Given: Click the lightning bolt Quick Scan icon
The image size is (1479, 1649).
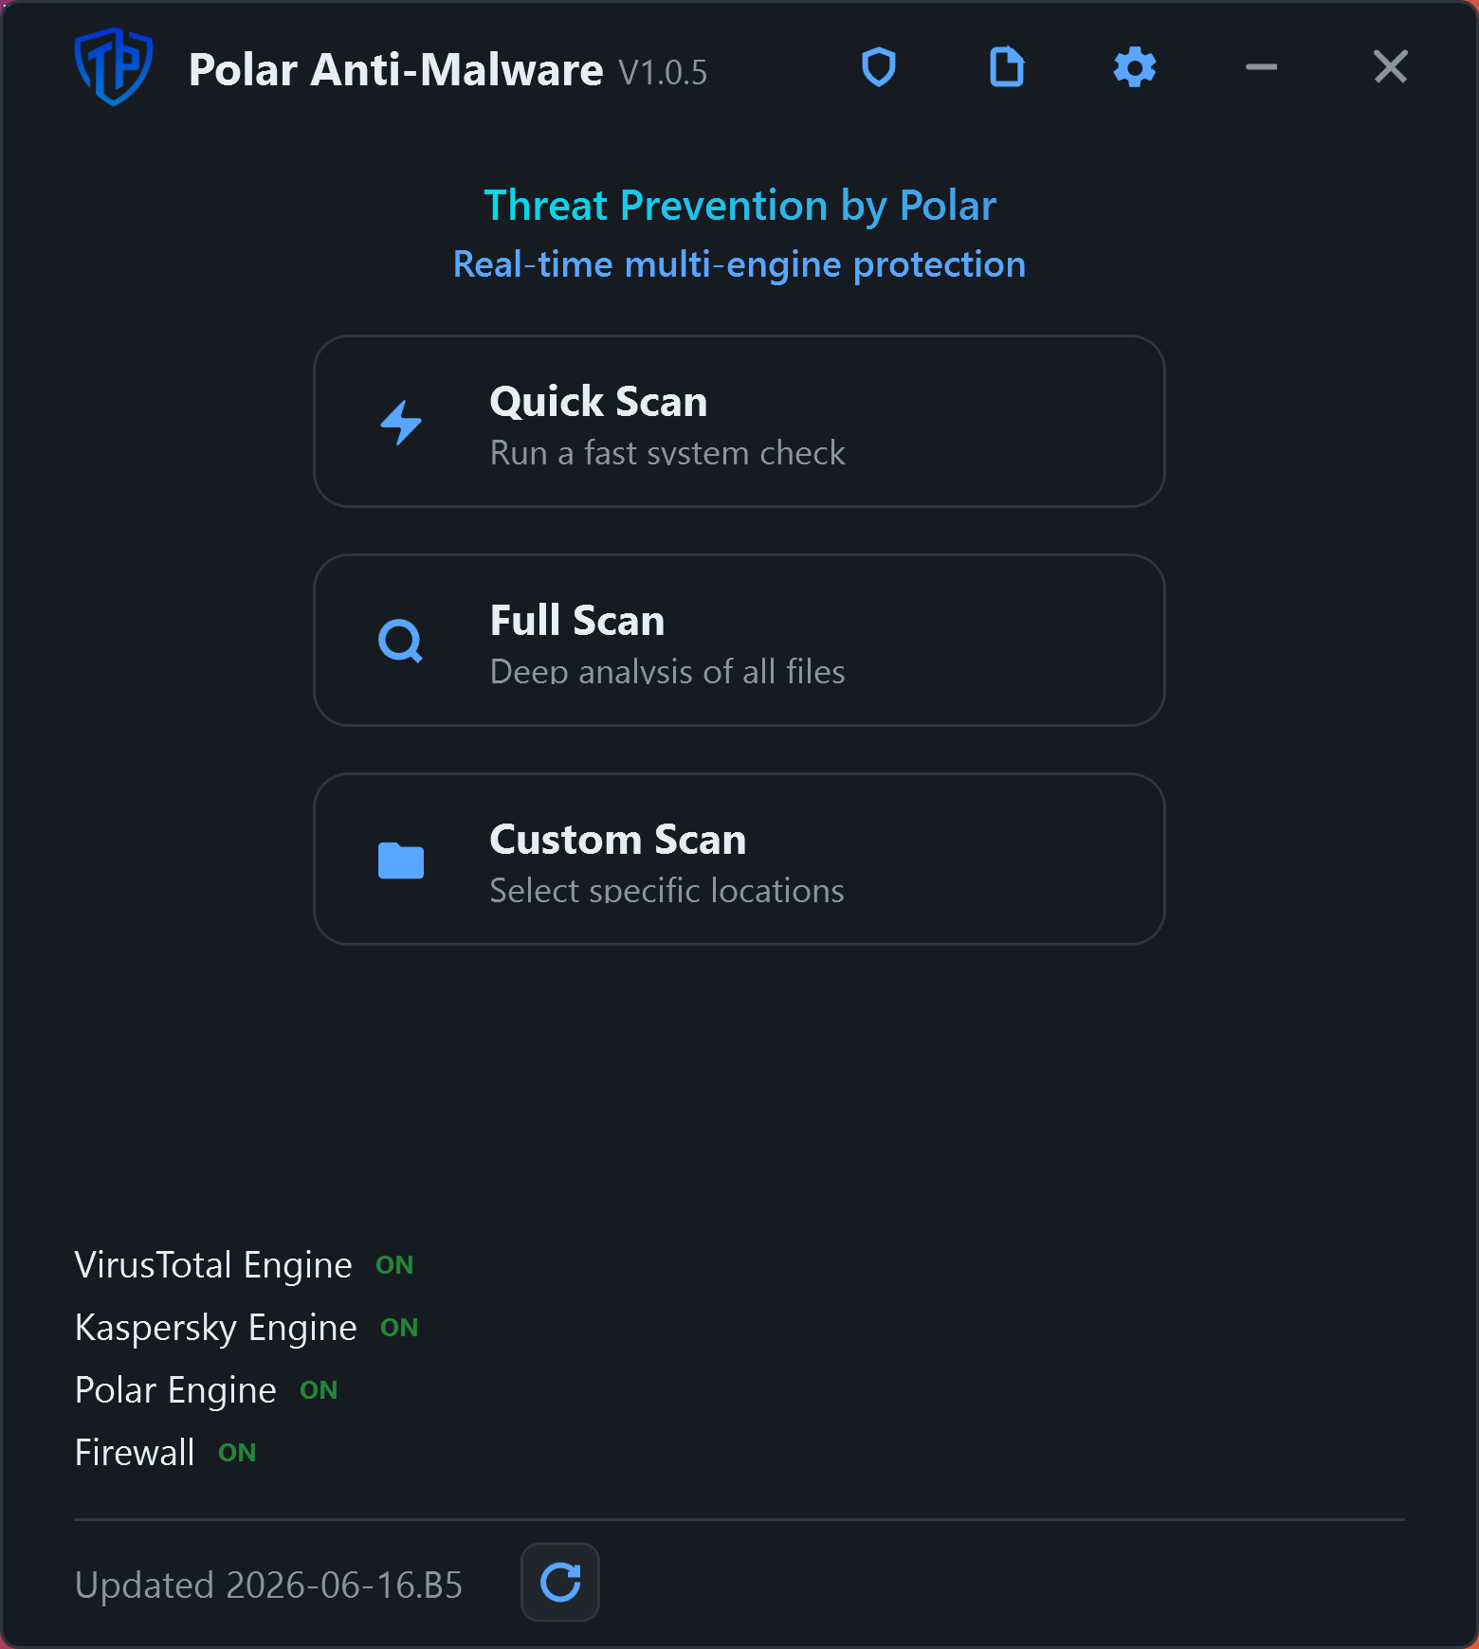Looking at the screenshot, I should pos(401,423).
